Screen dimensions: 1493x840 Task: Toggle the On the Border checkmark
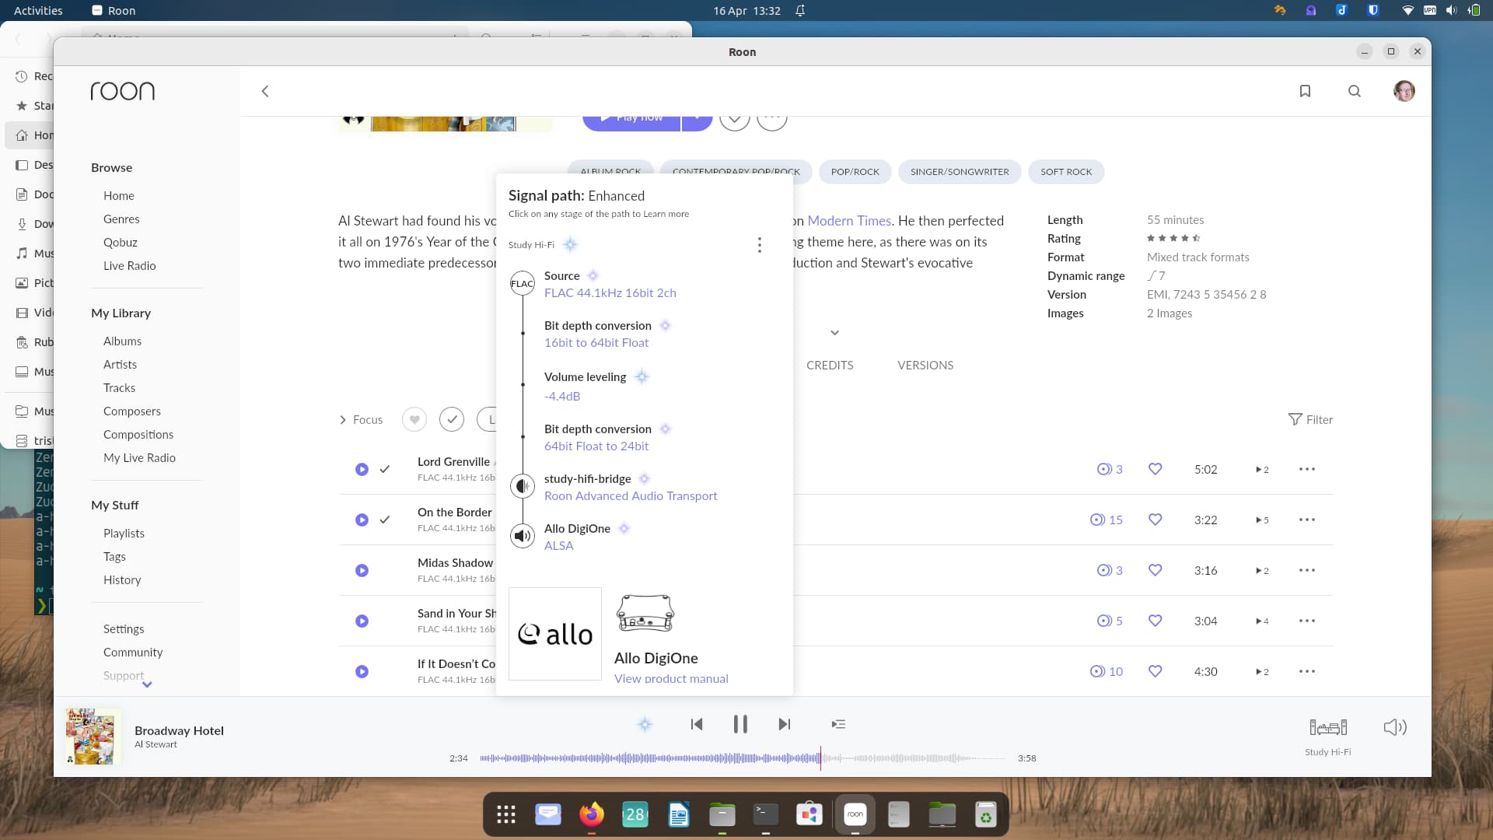click(384, 520)
